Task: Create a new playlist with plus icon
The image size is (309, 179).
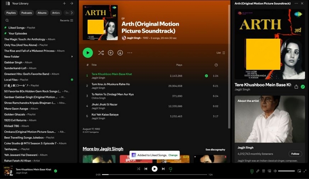Action: pyautogui.click(x=64, y=3)
